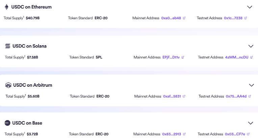
Task: Click the Ethereum logo icon
Action: (x=6, y=7)
